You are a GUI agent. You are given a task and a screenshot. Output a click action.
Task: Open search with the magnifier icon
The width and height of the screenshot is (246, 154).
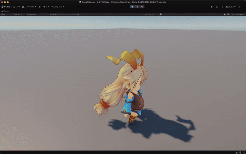pyautogui.click(x=222, y=7)
